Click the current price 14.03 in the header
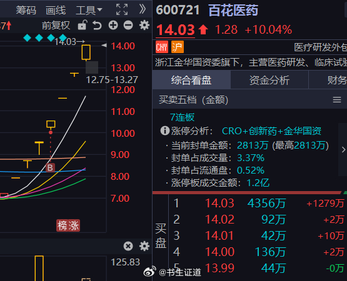Image resolution: width=347 pixels, height=281 pixels. click(x=176, y=30)
